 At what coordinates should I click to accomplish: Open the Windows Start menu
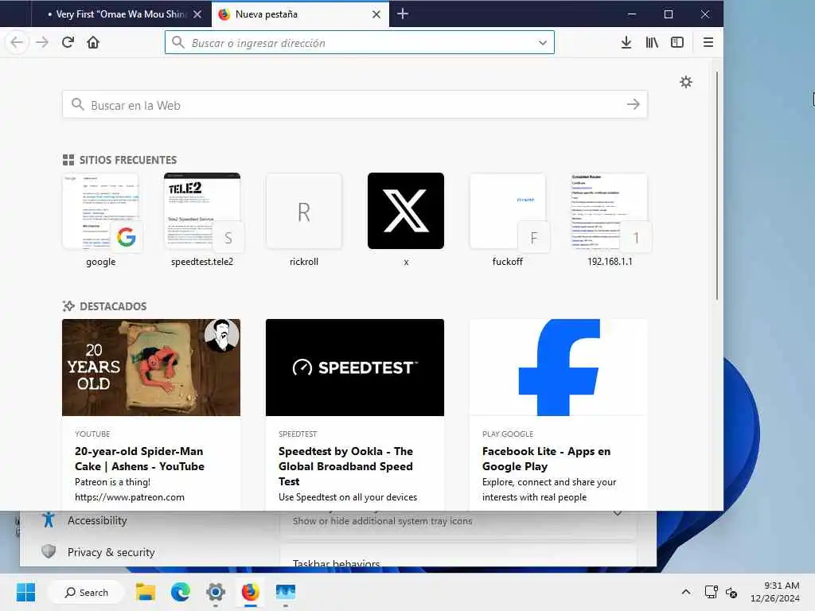coord(25,592)
